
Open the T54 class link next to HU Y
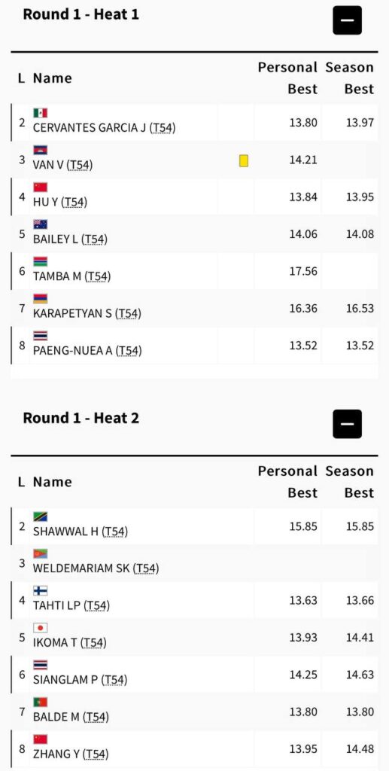coord(76,202)
